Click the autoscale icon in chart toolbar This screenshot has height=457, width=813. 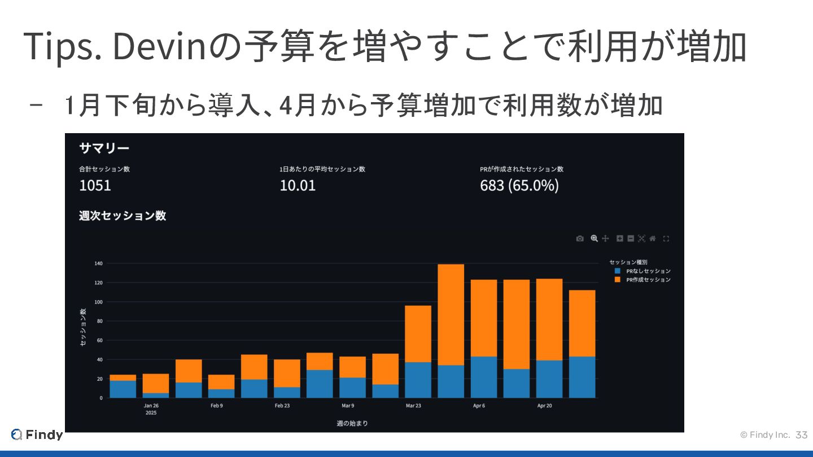tap(641, 239)
